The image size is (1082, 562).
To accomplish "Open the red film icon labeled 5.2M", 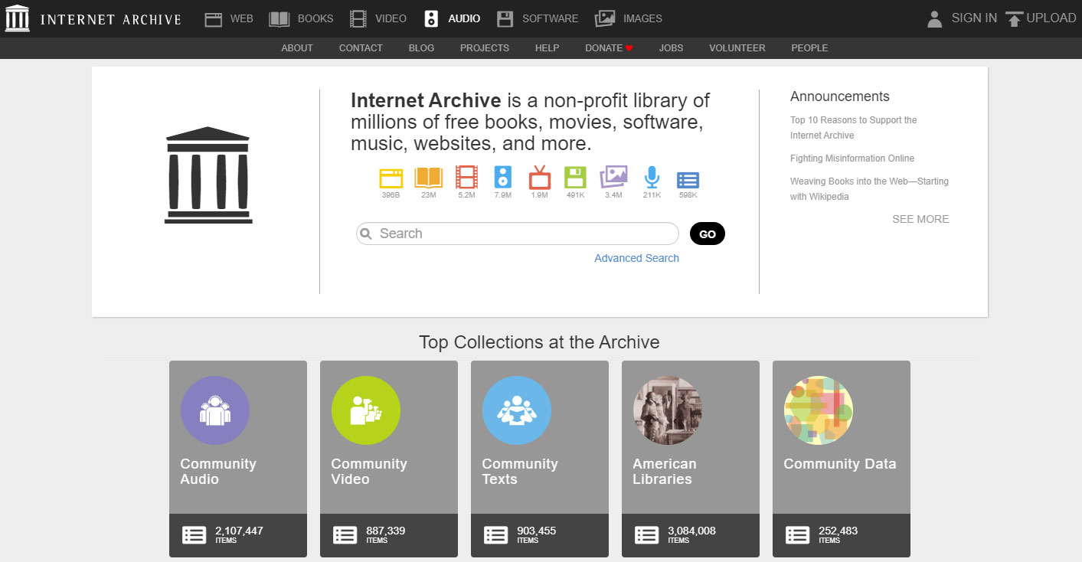I will click(x=466, y=178).
